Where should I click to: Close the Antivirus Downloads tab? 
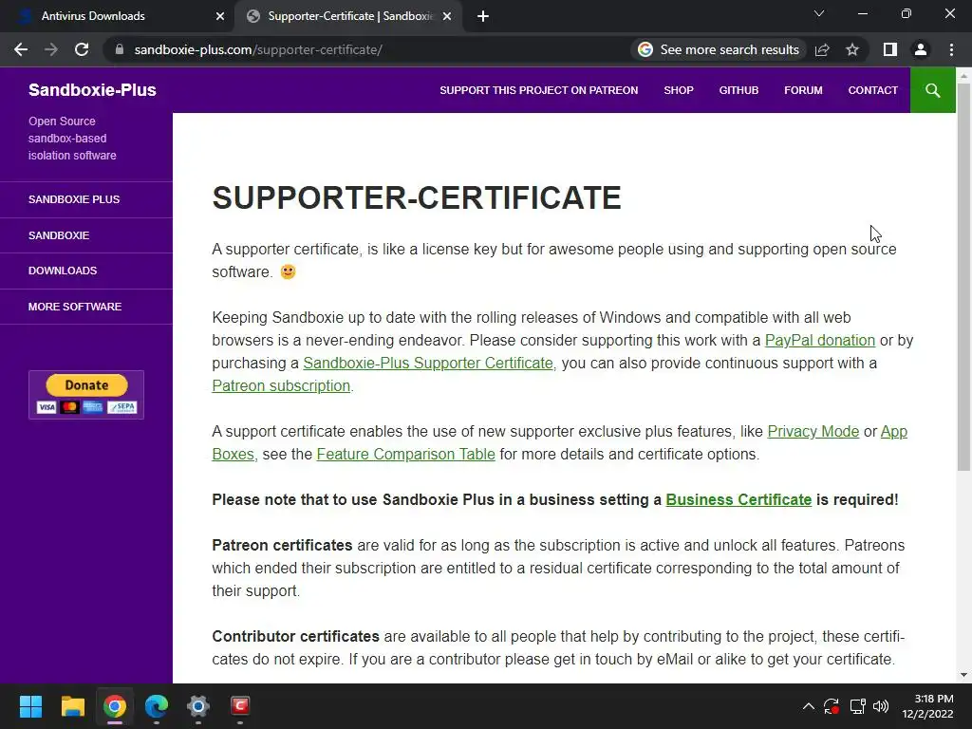point(220,16)
